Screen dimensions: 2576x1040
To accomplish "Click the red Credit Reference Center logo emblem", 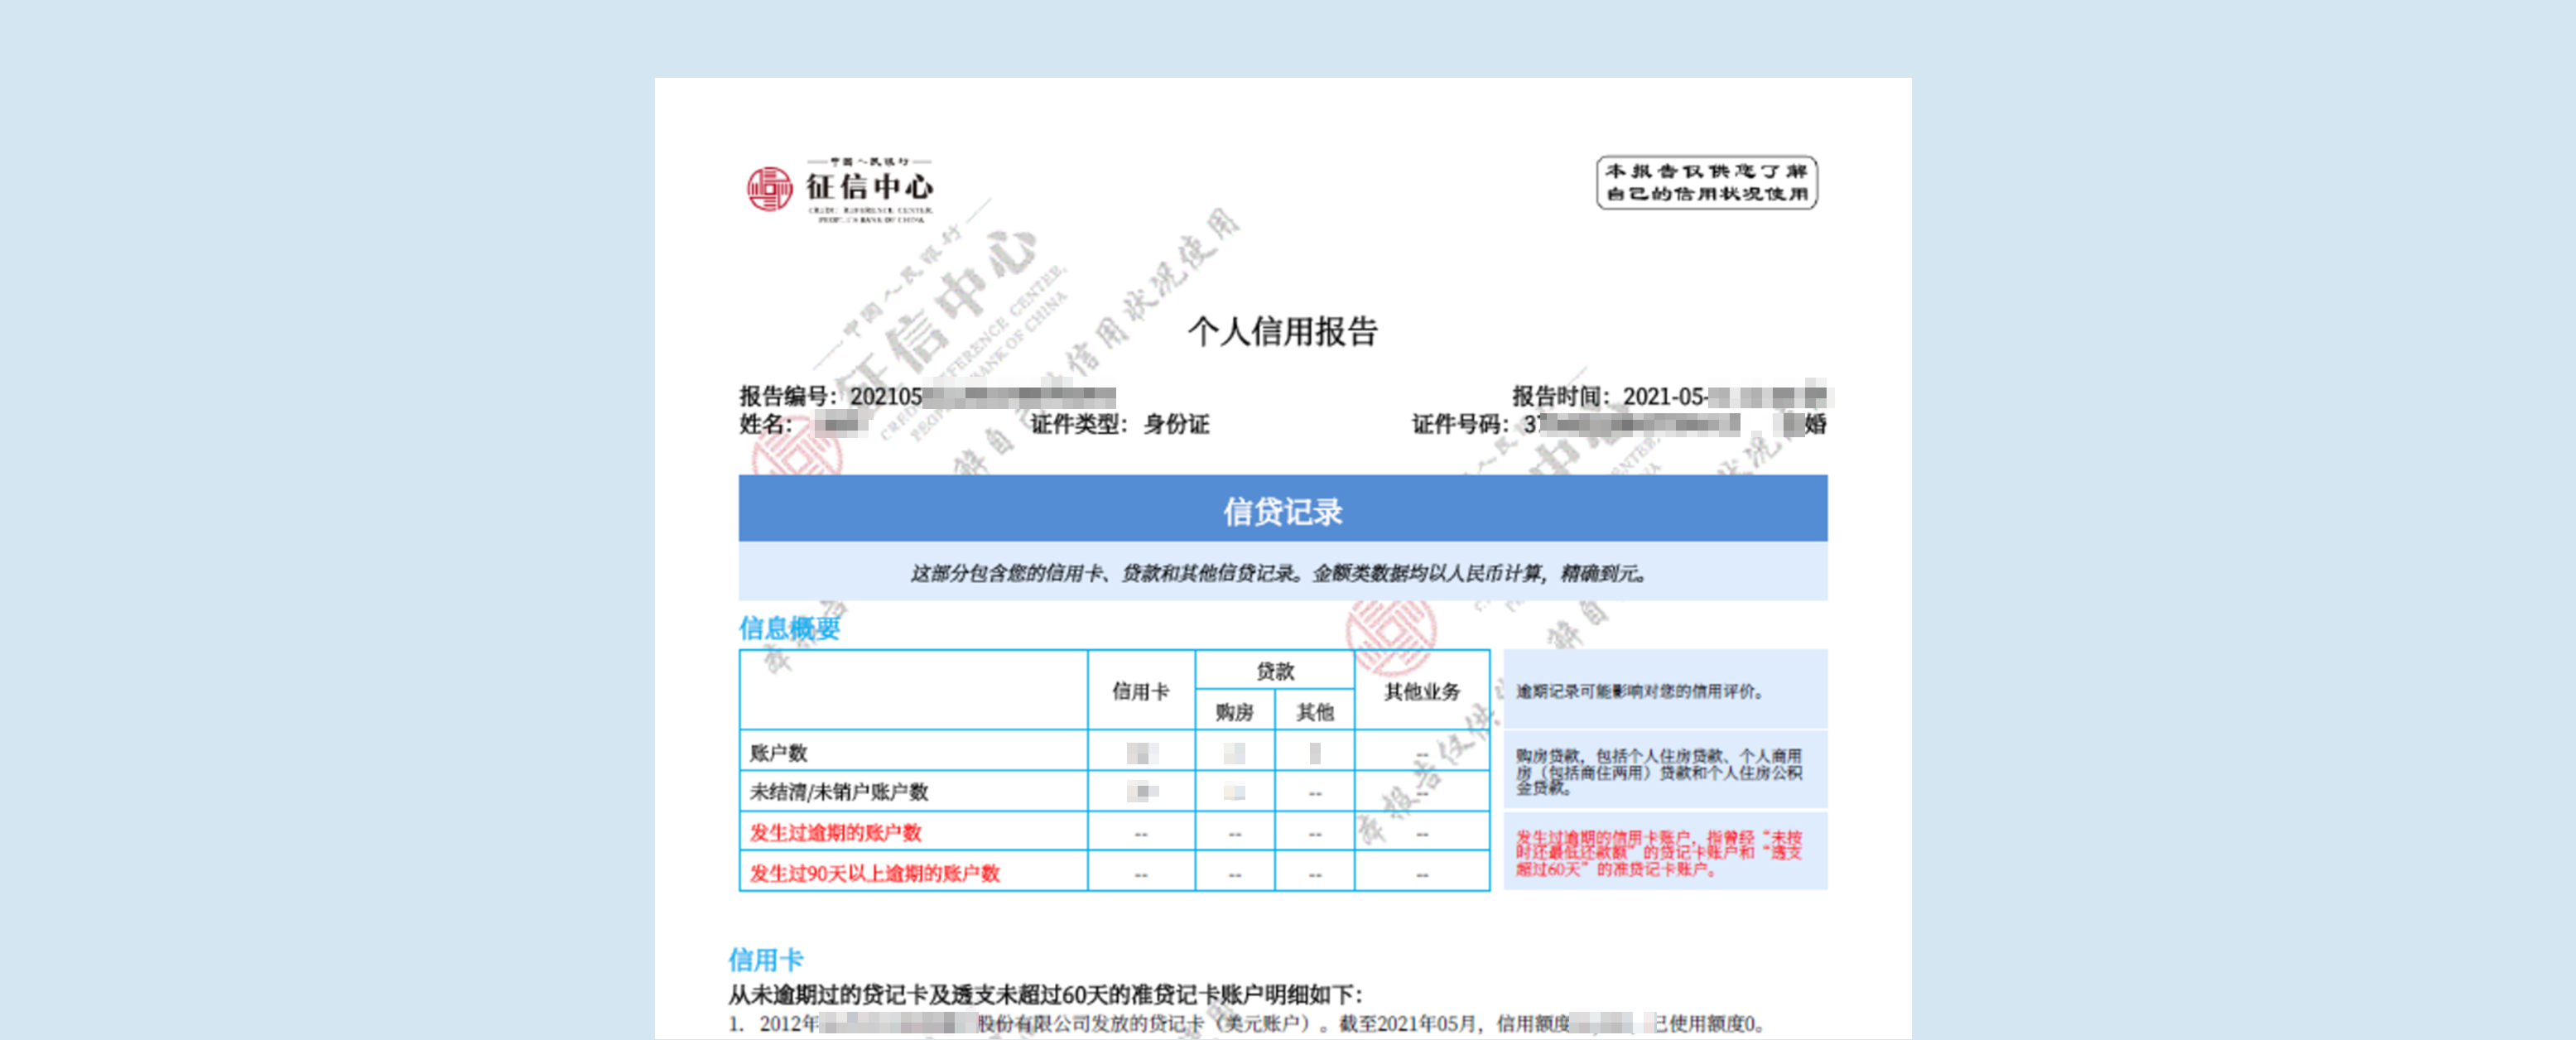I will tap(769, 189).
